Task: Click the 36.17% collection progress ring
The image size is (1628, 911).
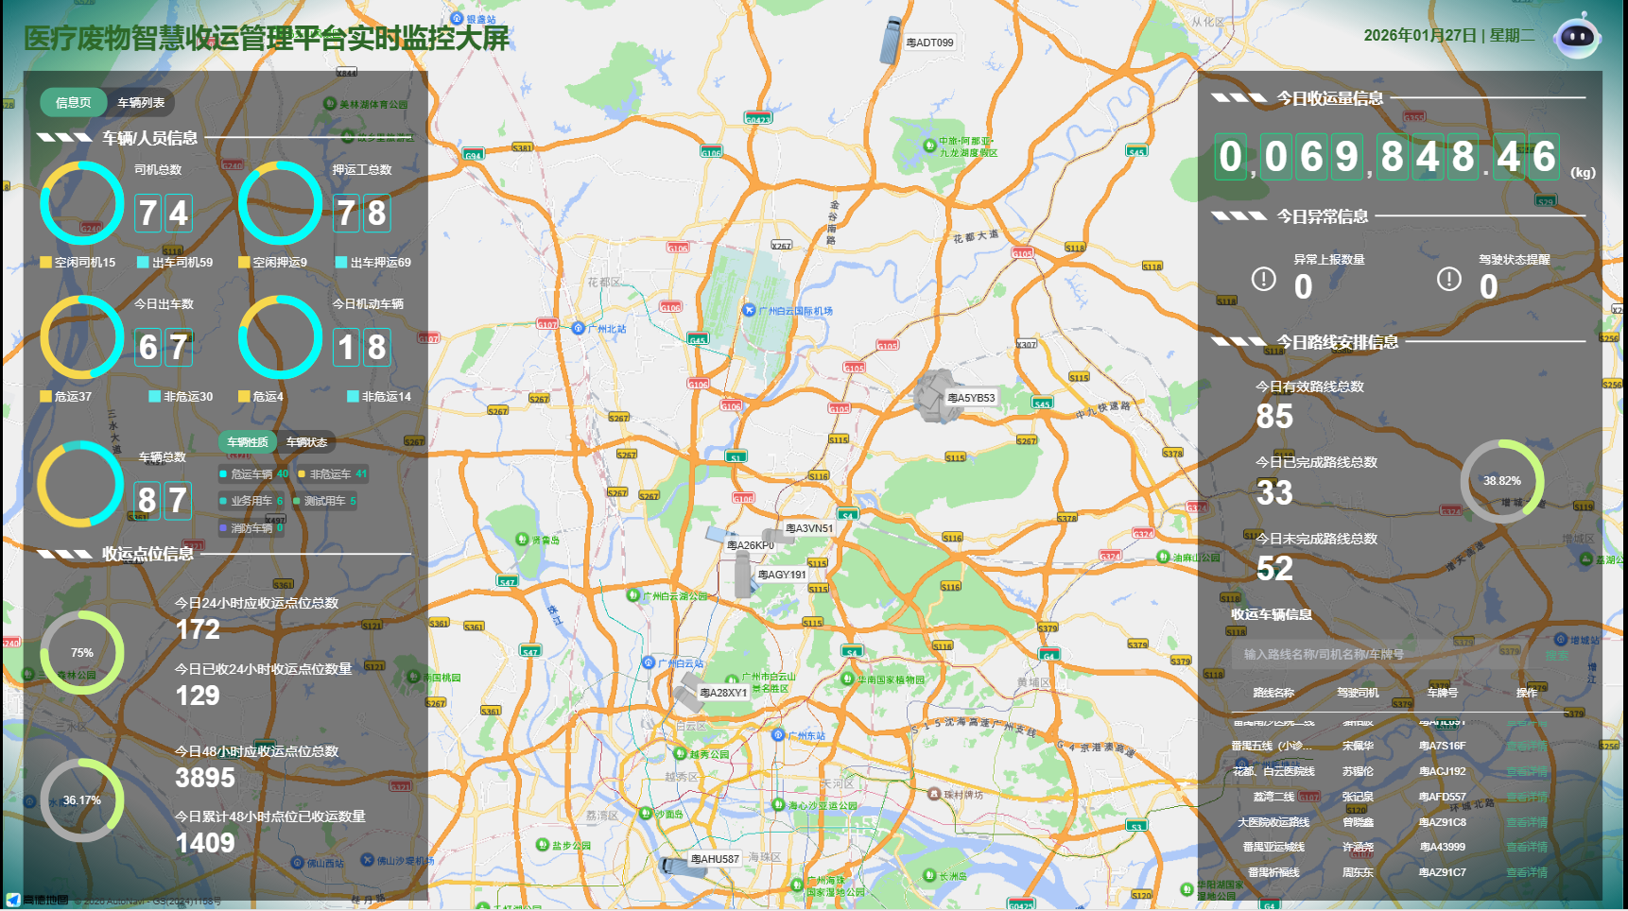Action: tap(82, 800)
